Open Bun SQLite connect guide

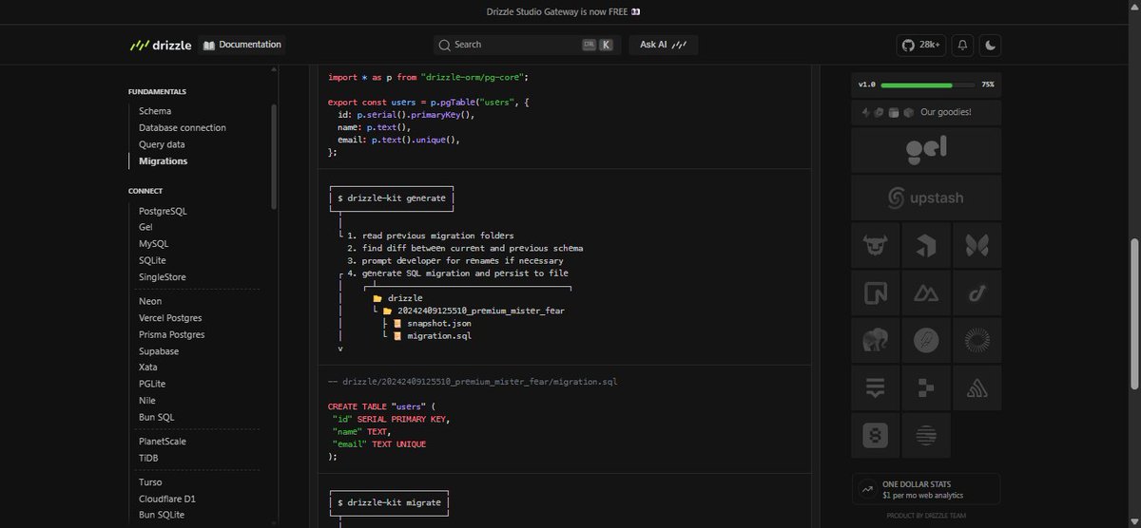click(162, 515)
